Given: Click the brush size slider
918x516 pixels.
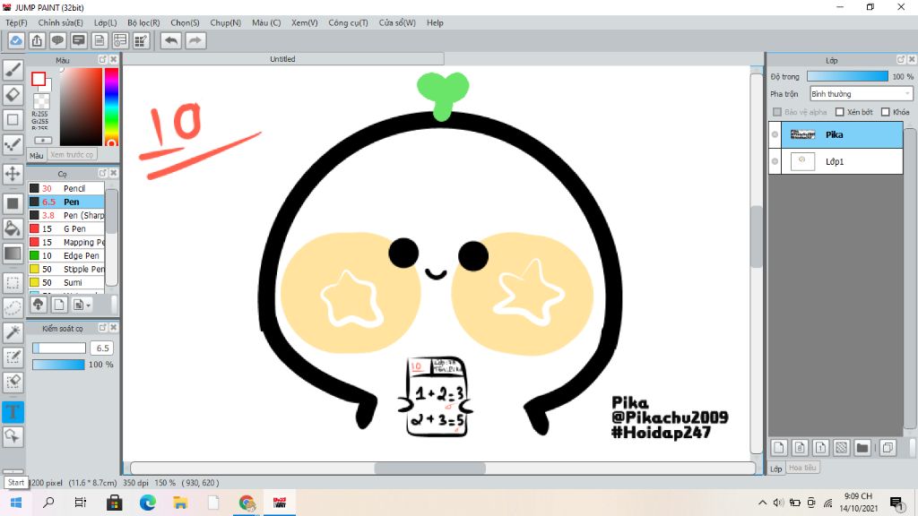Looking at the screenshot, I should 59,348.
